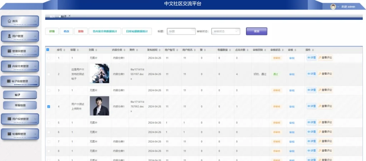366x161 pixels.
Task: Sort by 点击次数 using its sort icon
Action: [247, 50]
